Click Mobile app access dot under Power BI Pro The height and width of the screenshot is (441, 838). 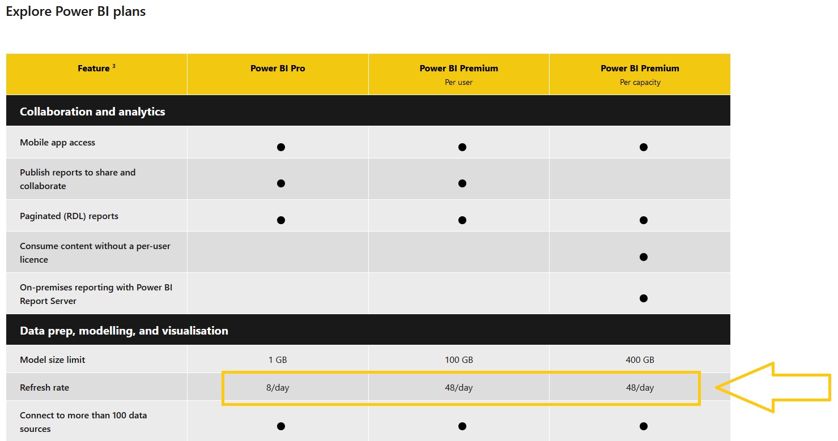pos(280,147)
